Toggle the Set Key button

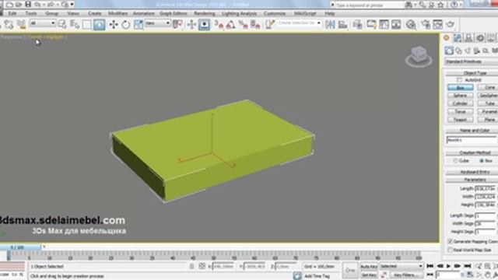(x=369, y=275)
